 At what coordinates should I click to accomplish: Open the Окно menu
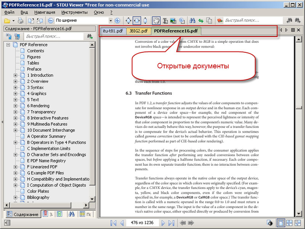99,13
